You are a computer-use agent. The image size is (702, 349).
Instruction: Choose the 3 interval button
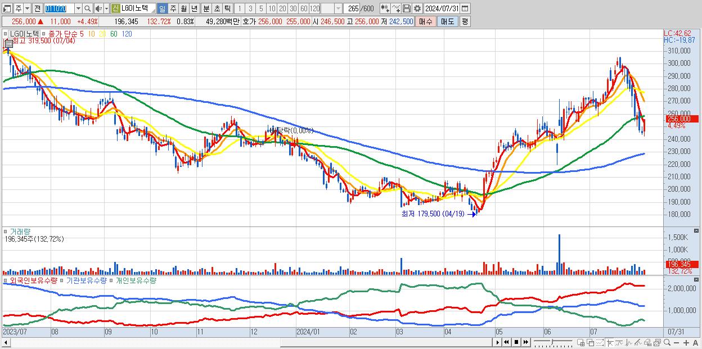tap(250, 8)
